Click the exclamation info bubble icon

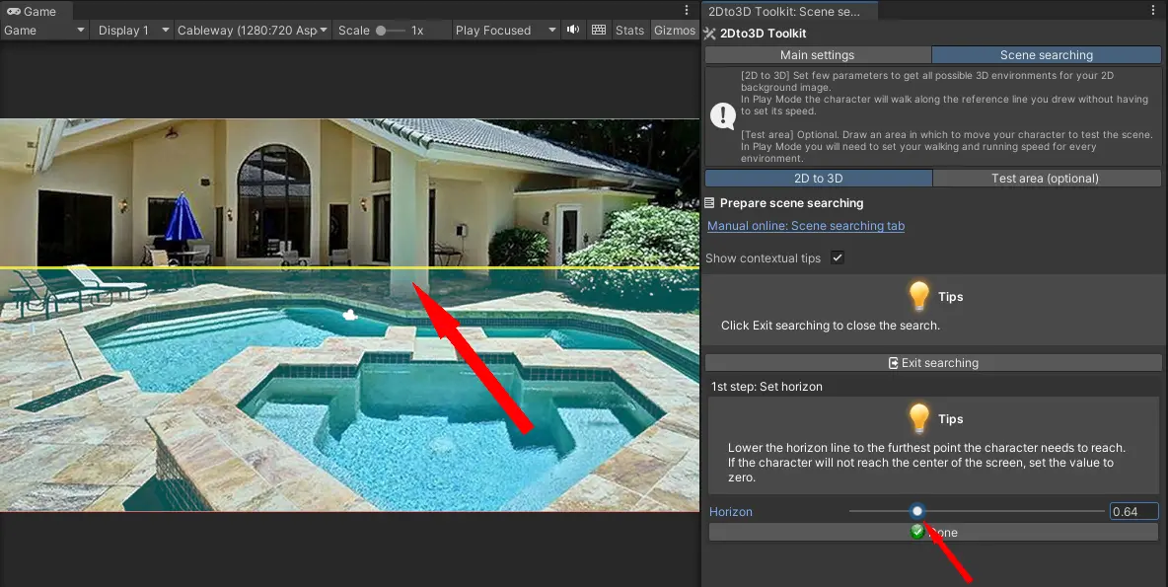coord(722,116)
